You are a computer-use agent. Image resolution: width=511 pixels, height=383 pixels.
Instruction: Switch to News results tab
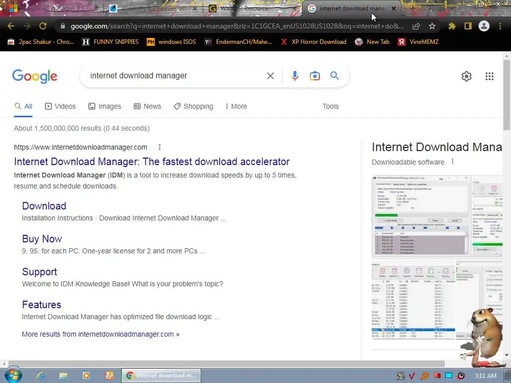click(147, 107)
